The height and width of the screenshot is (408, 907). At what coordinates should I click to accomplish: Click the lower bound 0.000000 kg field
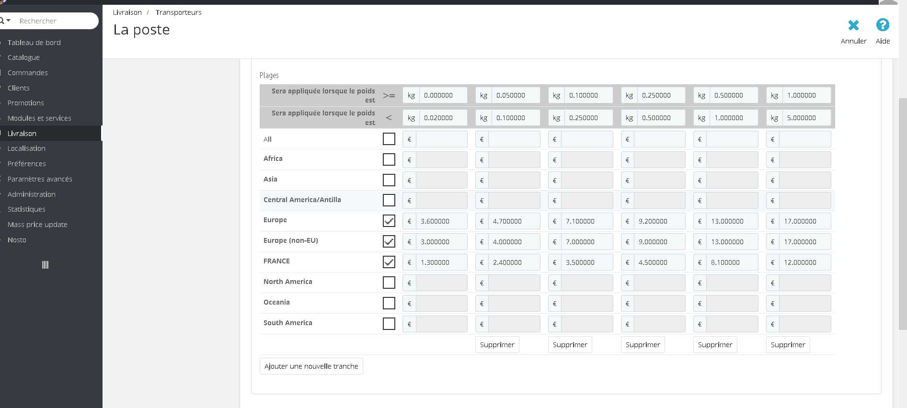click(x=443, y=95)
